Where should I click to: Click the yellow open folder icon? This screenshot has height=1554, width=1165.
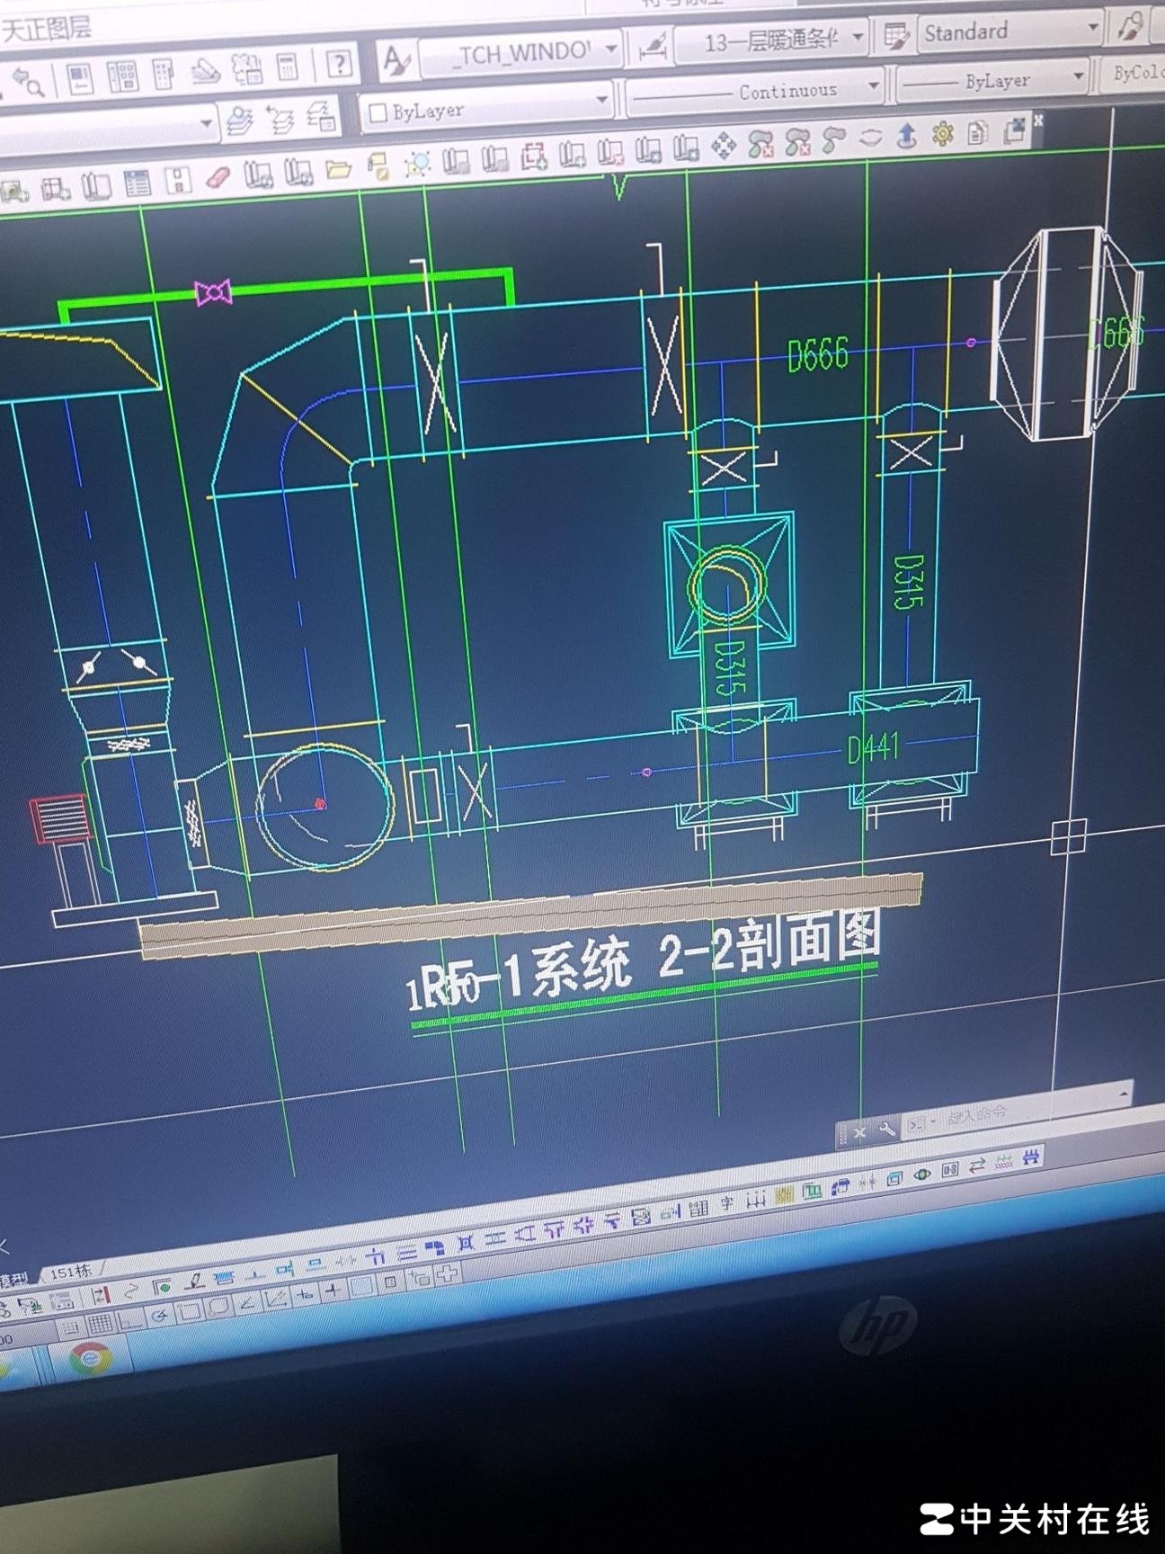(337, 170)
